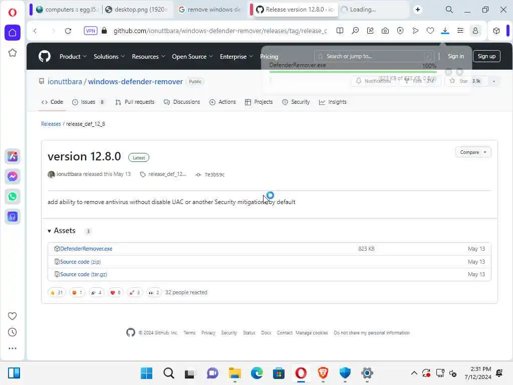Viewport: 513px width, 385px height.
Task: Click the address bar URL field
Action: pyautogui.click(x=220, y=31)
